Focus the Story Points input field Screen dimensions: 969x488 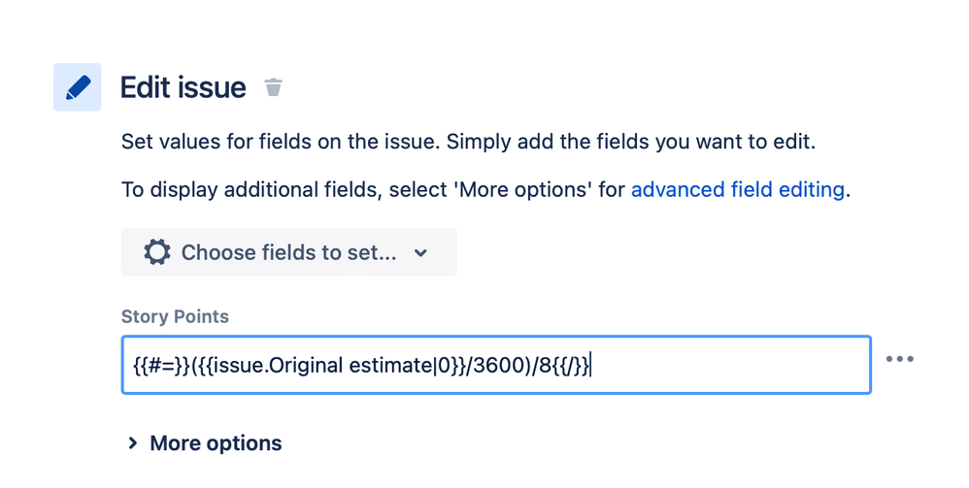[728, 365]
